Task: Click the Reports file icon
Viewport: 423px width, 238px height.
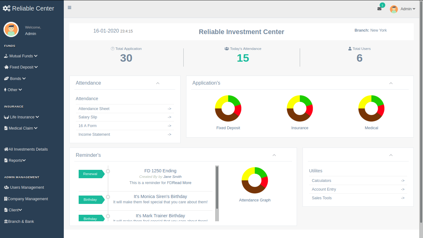Action: 6,161
